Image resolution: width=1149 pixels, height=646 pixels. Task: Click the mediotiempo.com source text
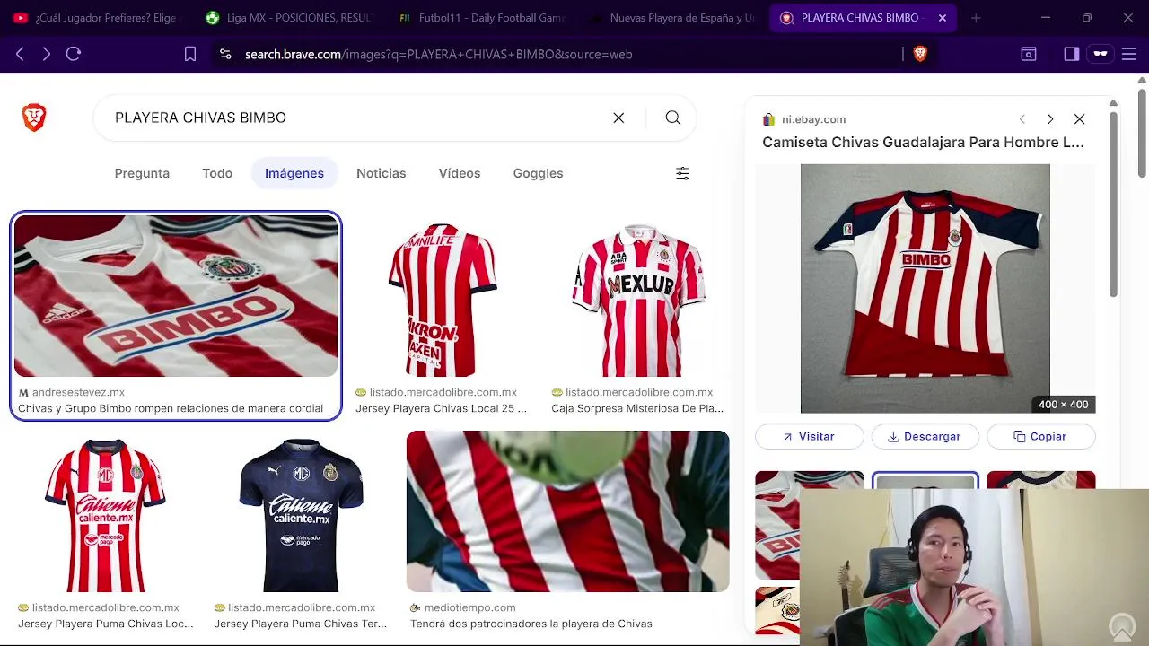[469, 607]
